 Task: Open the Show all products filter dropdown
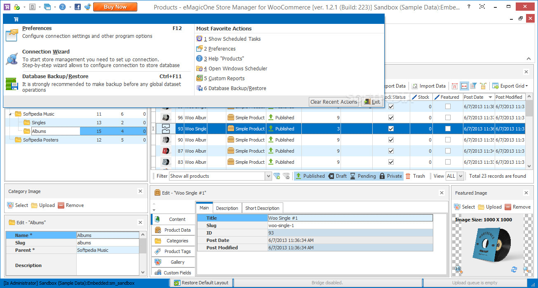268,176
